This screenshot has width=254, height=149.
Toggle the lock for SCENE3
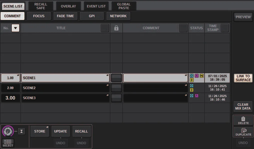[x=116, y=98]
